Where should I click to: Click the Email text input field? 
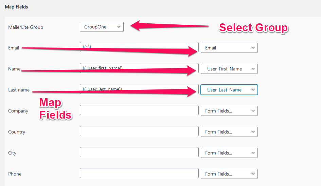(139, 47)
